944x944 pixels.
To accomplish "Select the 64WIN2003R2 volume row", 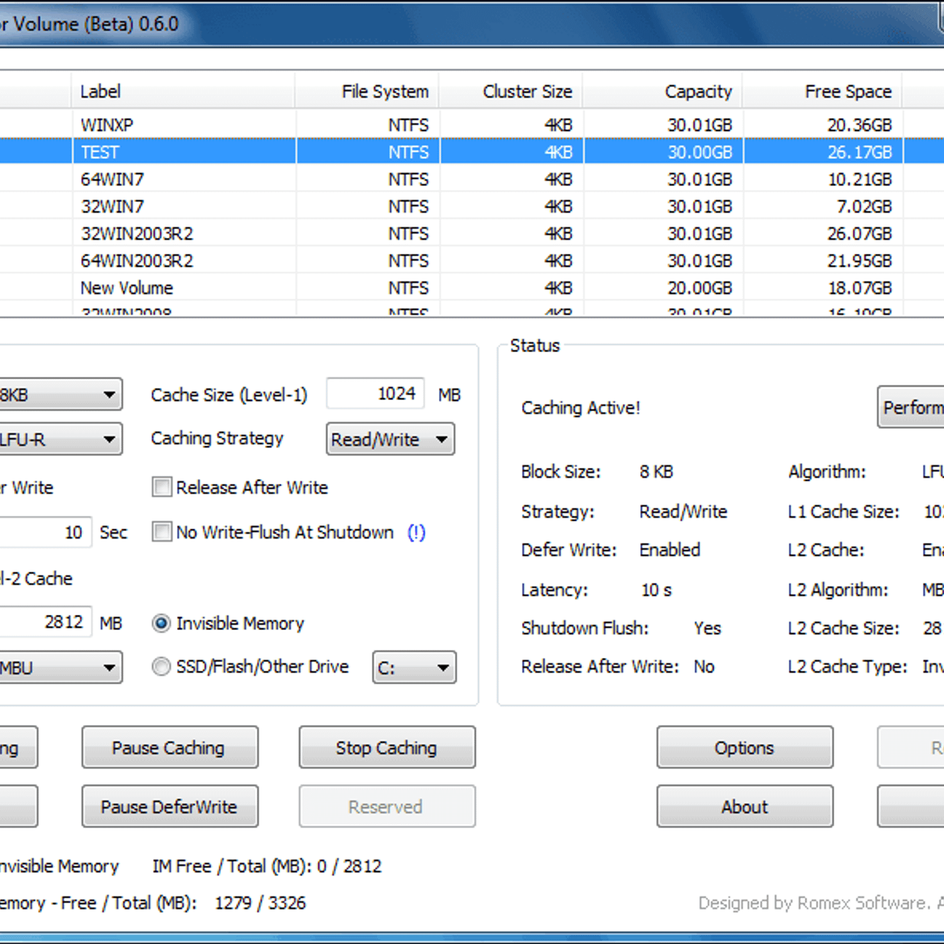I will pos(472,260).
